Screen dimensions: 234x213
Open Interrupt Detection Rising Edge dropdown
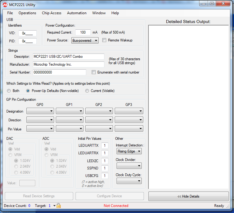[129, 151]
